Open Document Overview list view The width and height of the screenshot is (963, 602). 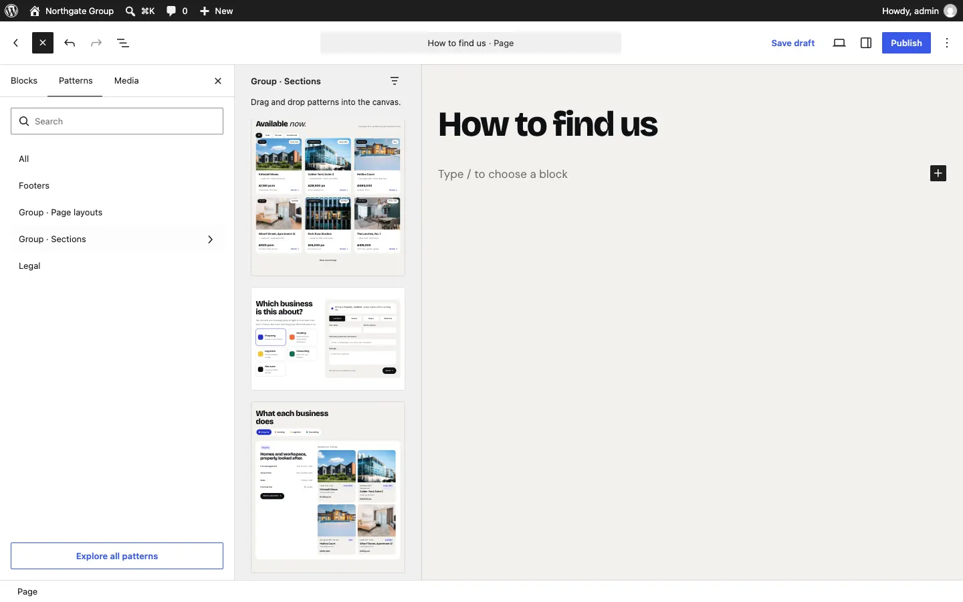[124, 43]
